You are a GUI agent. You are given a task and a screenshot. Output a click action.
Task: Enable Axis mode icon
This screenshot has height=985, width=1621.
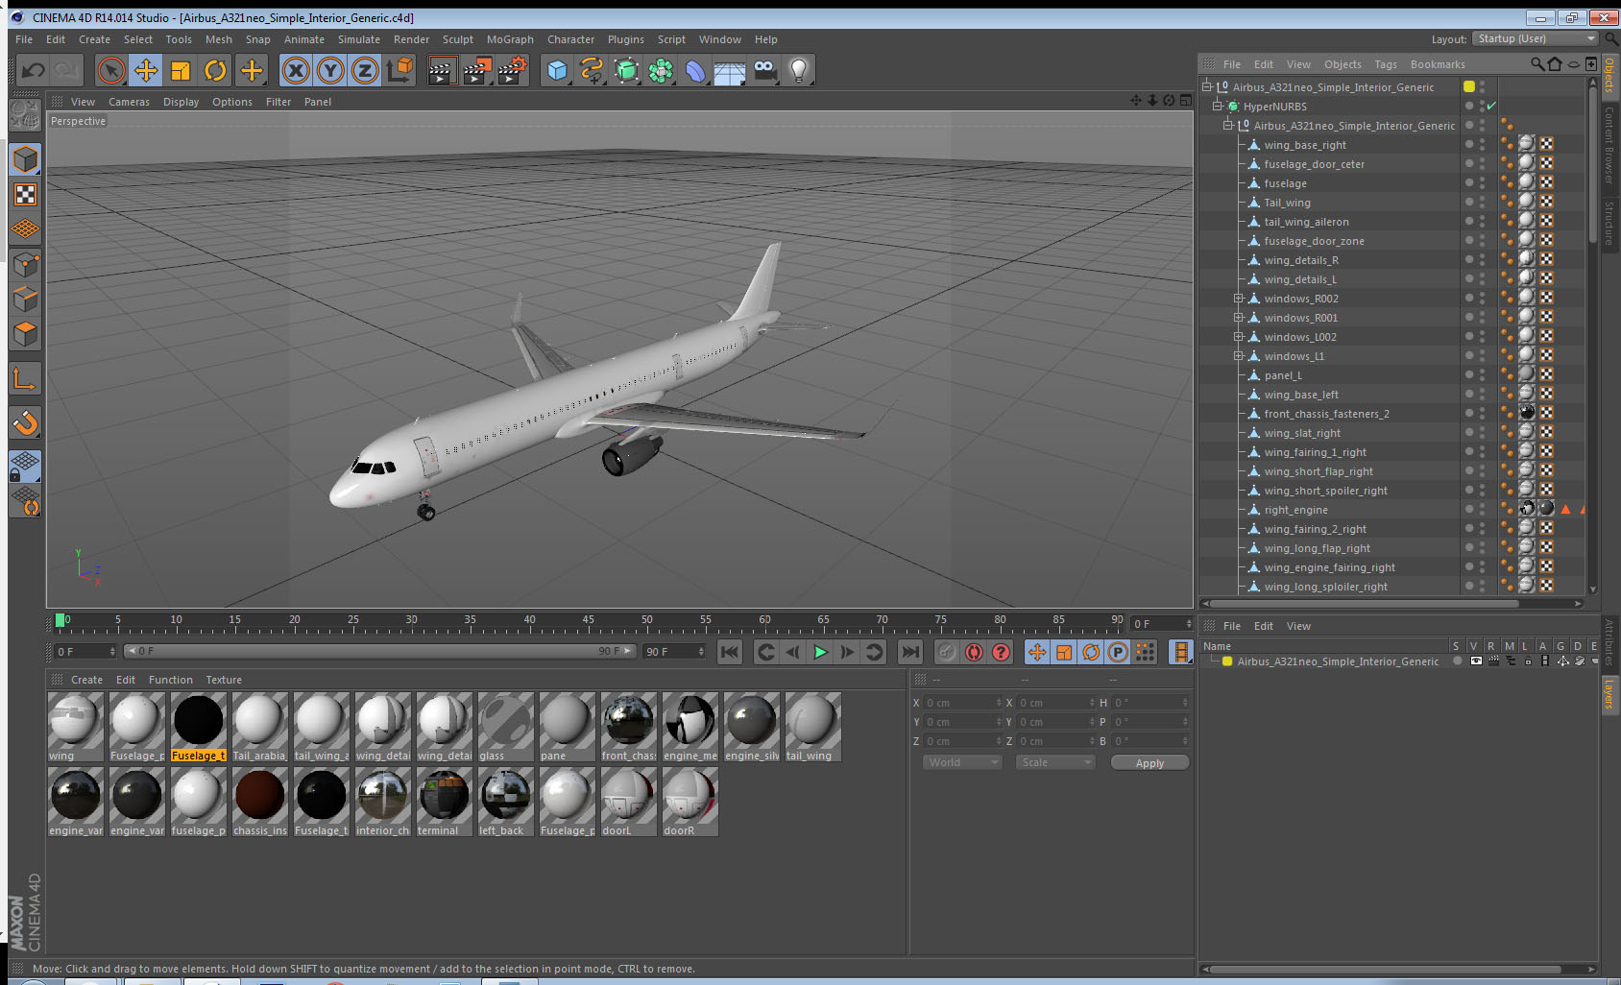(25, 378)
